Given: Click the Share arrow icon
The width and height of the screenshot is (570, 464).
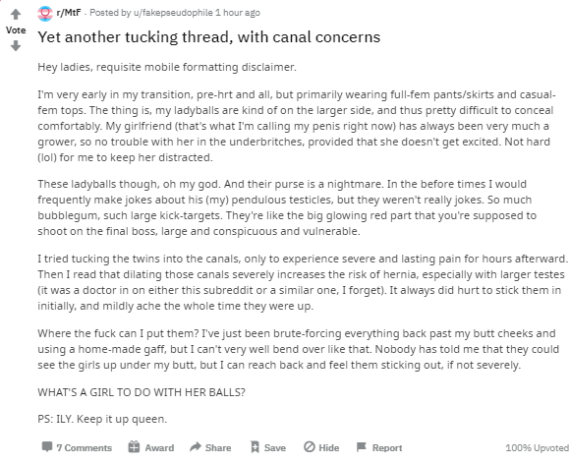Looking at the screenshot, I should tap(196, 447).
